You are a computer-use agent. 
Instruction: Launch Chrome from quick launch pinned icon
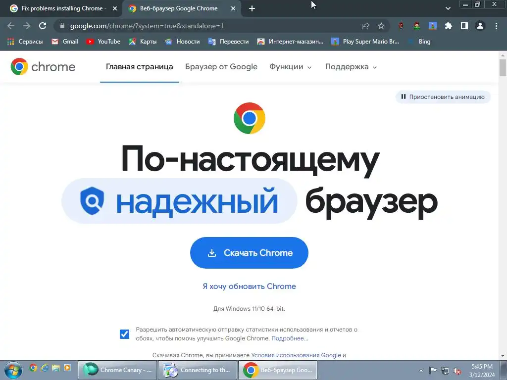[x=33, y=368]
